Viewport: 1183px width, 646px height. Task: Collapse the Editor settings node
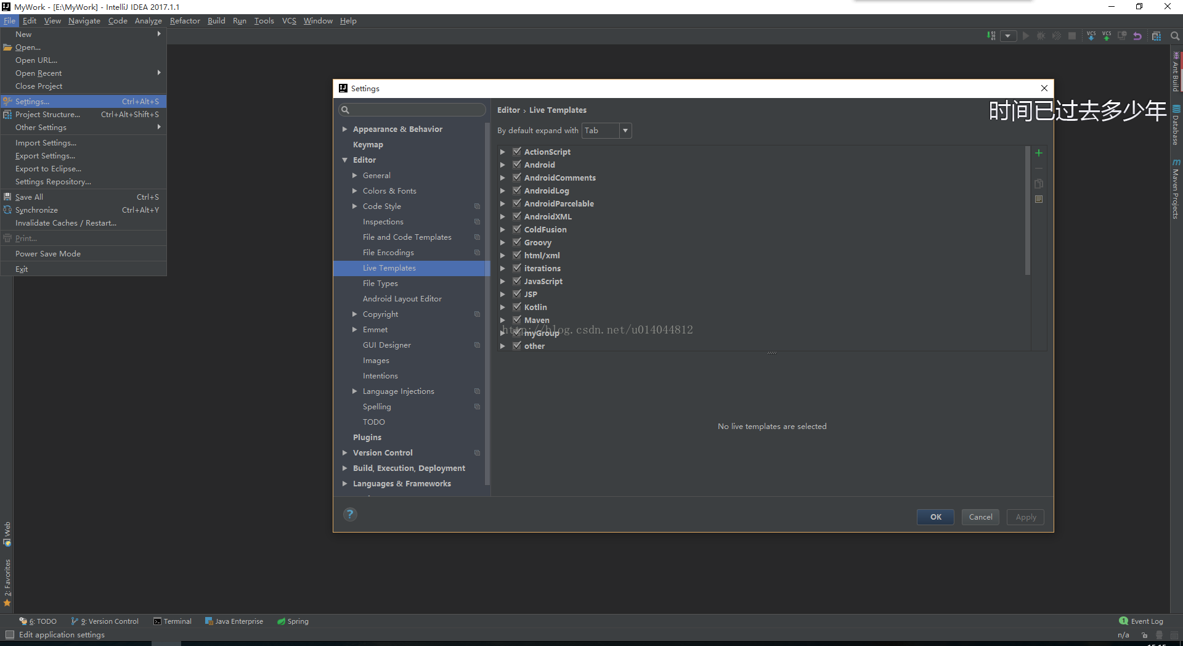pos(345,160)
